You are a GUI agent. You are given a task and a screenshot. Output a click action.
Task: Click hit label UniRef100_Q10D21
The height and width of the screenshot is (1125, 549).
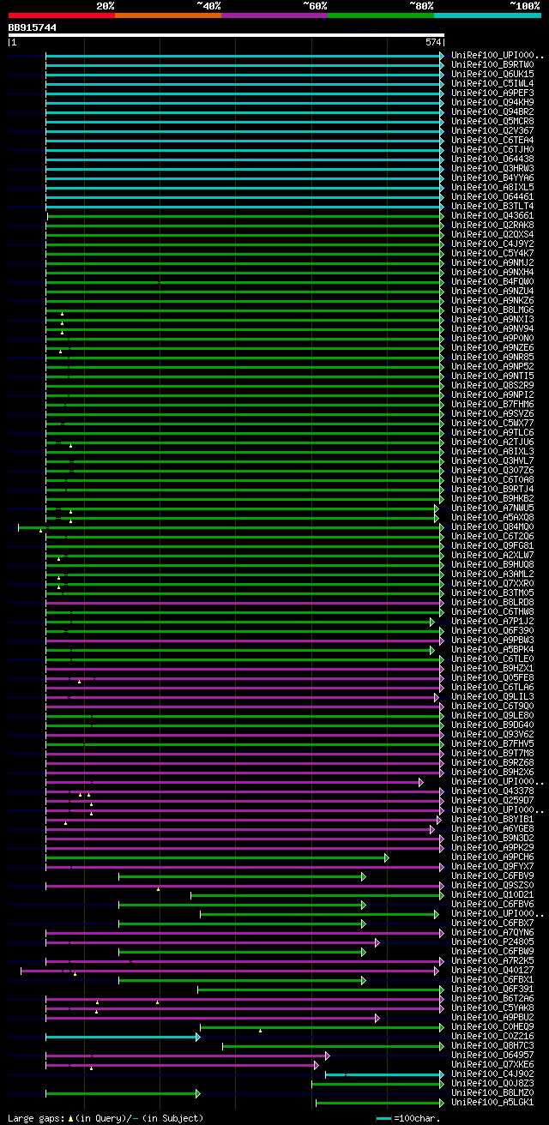coord(492,894)
